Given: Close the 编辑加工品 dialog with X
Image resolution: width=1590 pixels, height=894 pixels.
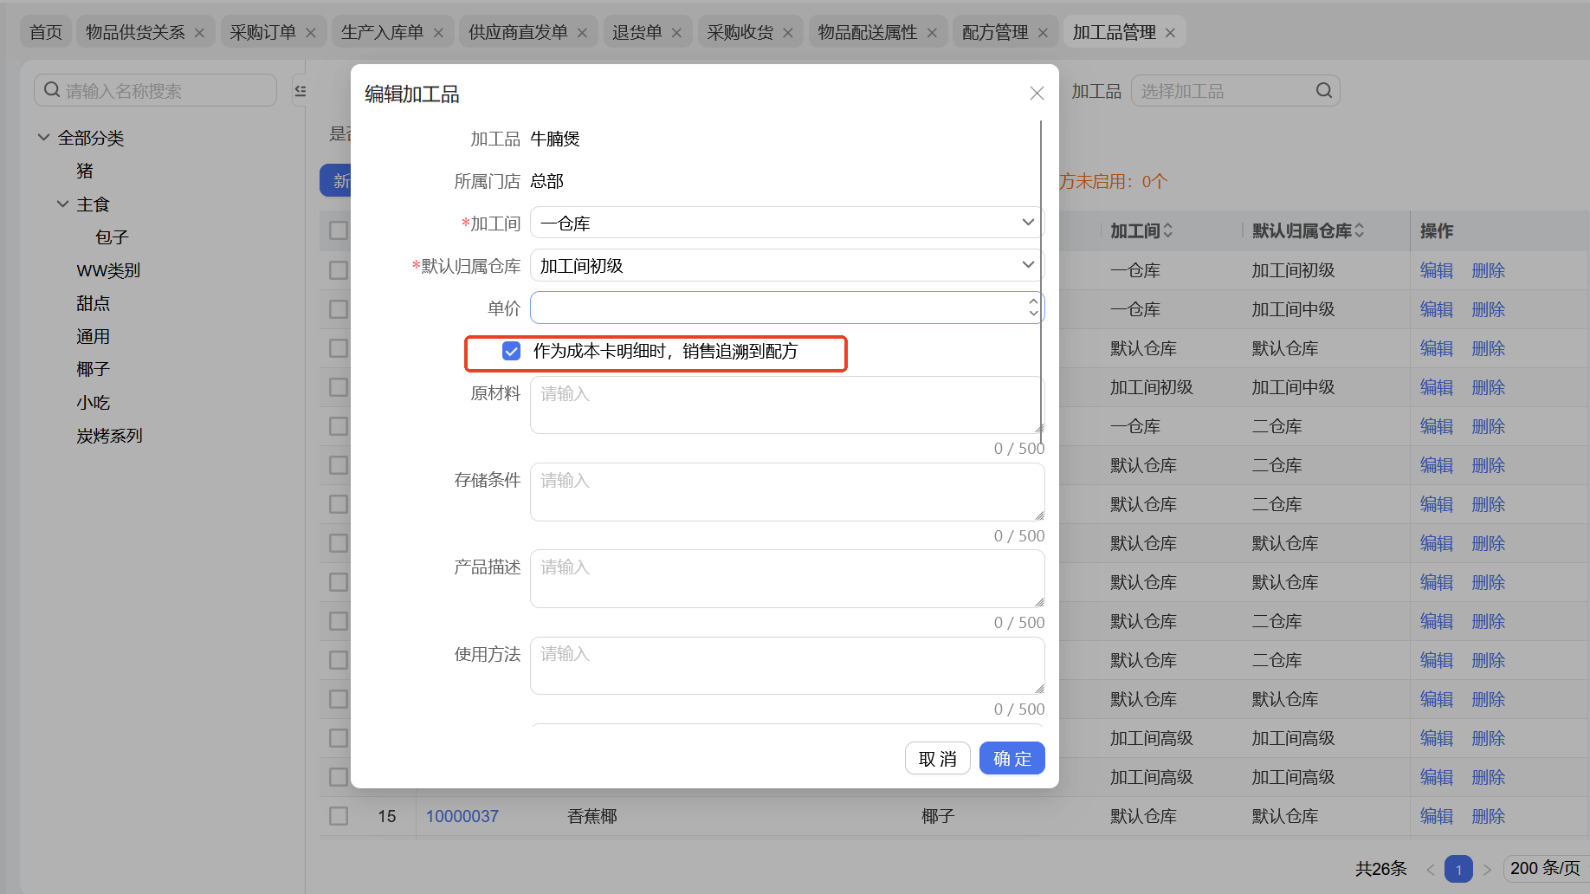Looking at the screenshot, I should point(1037,93).
